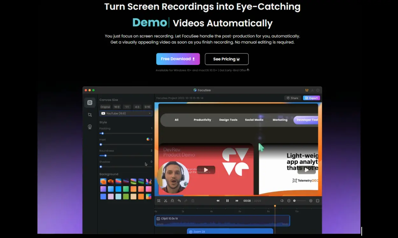Pause the video preview
This screenshot has height=238, width=398.
point(227,201)
